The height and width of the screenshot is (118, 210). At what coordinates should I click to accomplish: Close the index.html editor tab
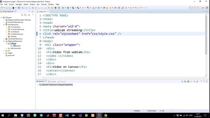click(x=48, y=12)
